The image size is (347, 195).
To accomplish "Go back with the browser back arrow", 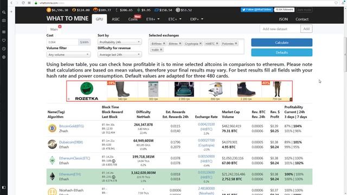I will point(11,3).
